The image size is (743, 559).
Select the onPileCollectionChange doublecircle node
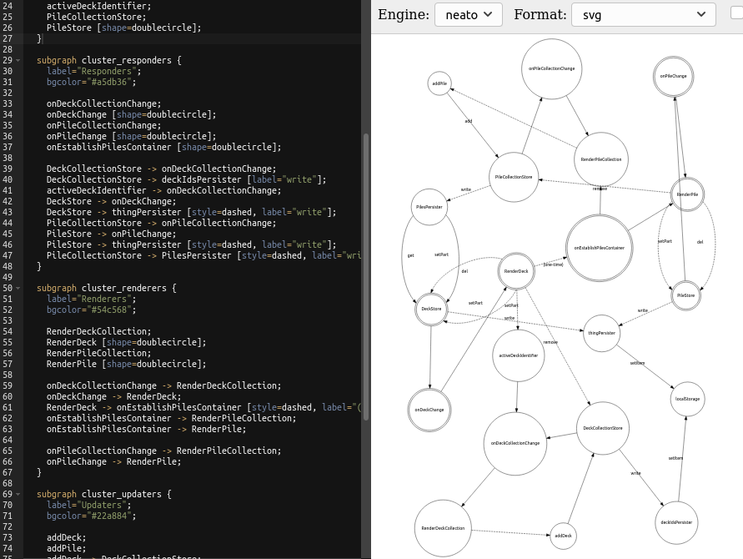point(550,68)
